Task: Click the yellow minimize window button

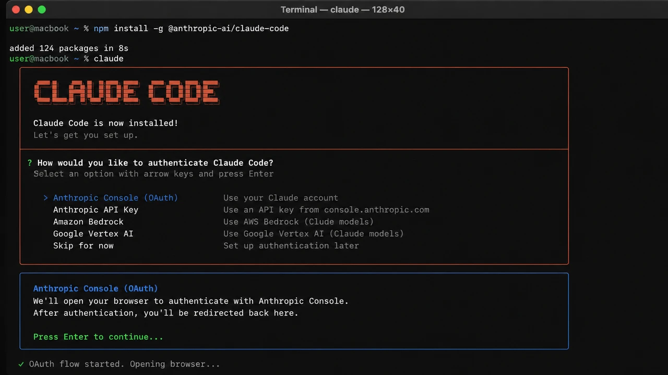Action: click(x=28, y=9)
